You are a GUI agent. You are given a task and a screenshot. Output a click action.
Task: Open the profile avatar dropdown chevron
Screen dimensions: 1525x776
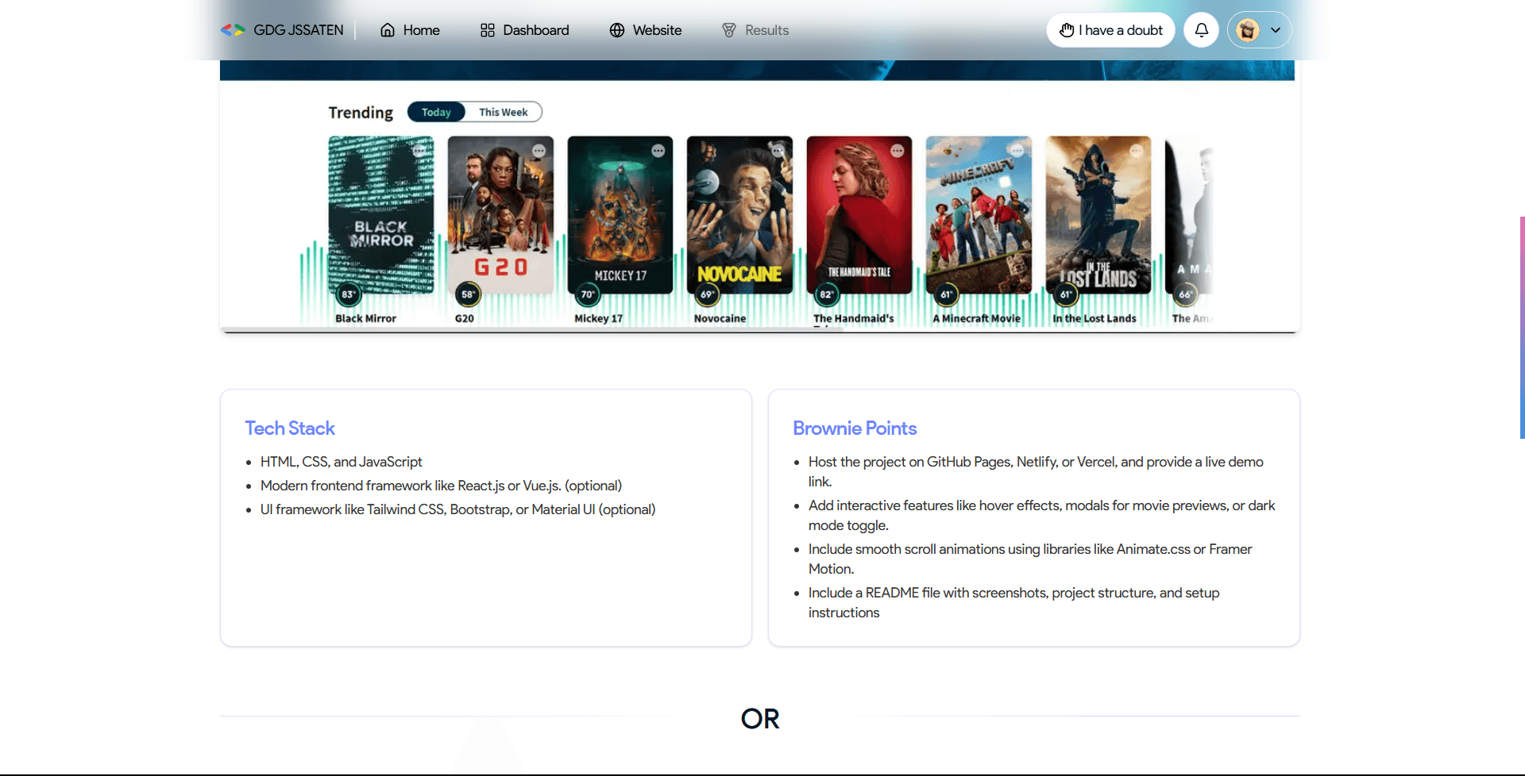[x=1276, y=29]
